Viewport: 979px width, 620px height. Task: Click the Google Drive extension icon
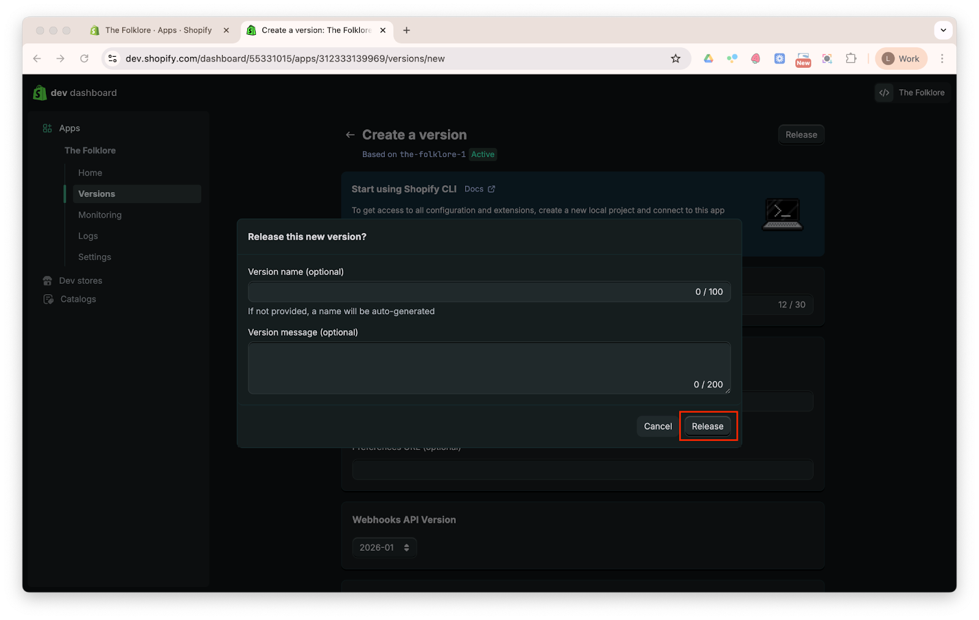(x=708, y=59)
